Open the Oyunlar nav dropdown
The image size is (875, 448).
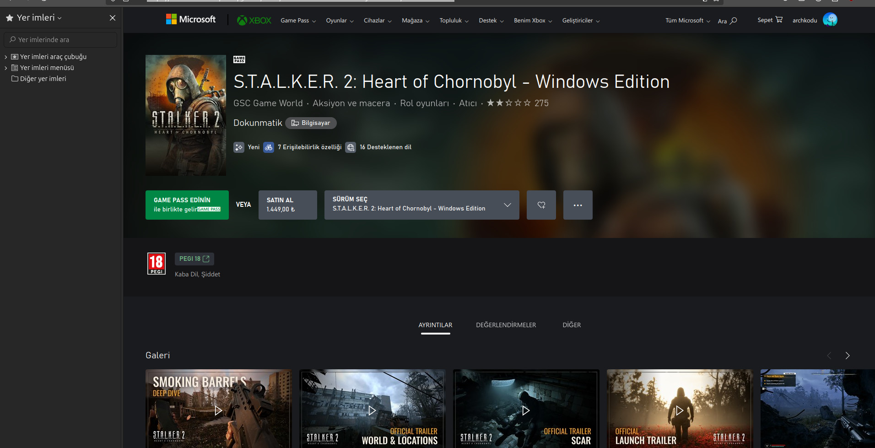point(340,21)
